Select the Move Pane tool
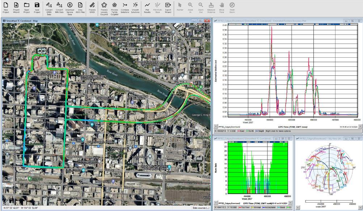This screenshot has height=211, width=363. [x=222, y=8]
